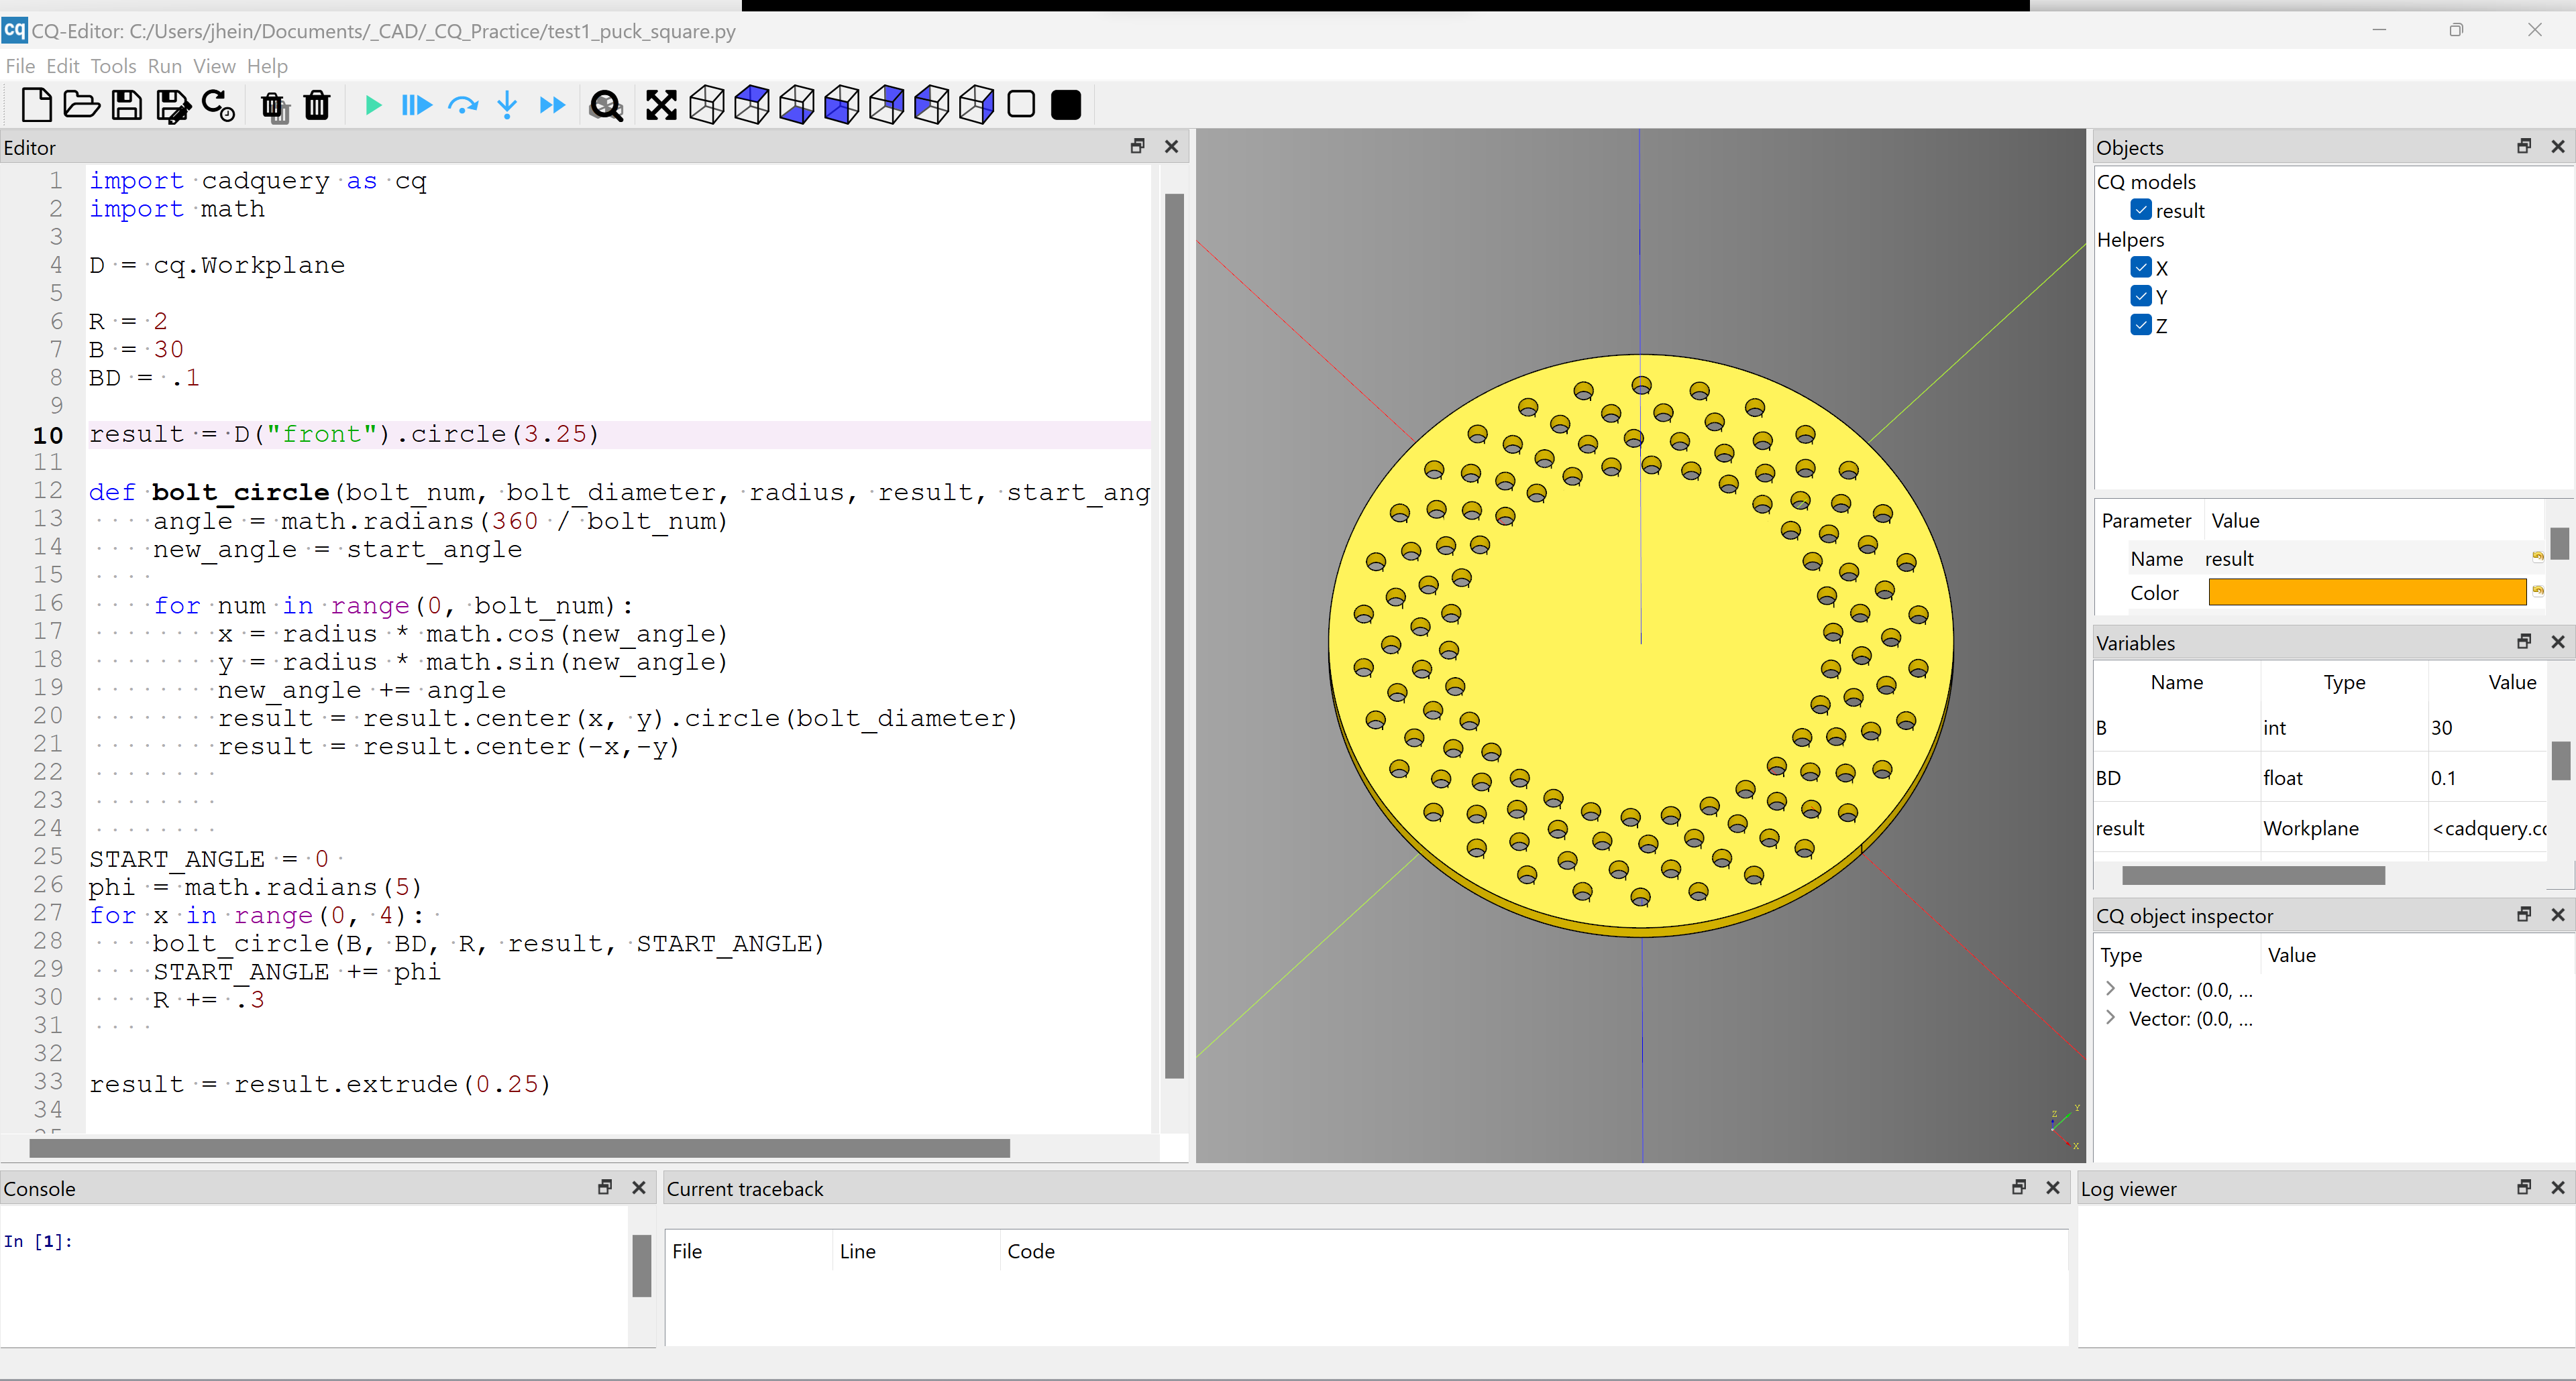
Task: Close the Editor panel
Action: coord(1172,146)
